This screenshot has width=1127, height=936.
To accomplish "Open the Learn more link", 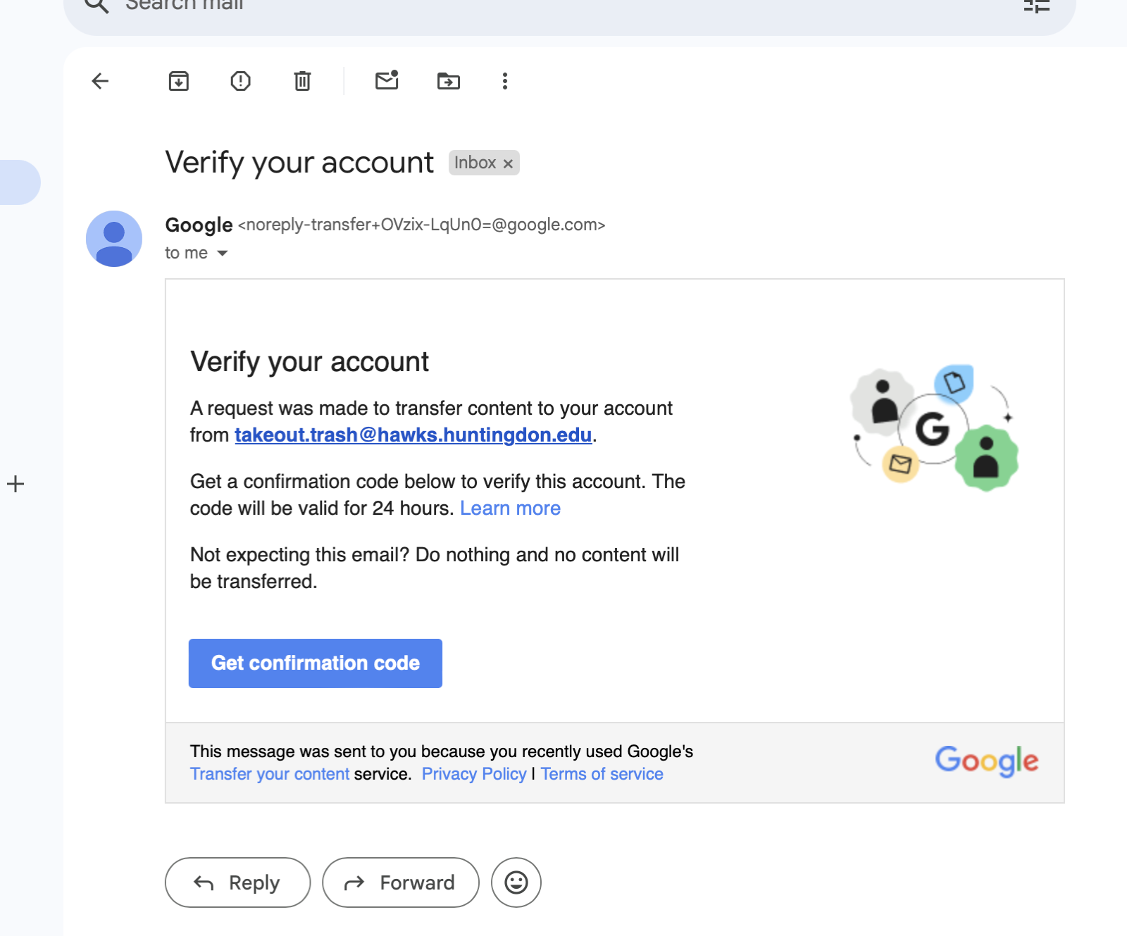I will pos(510,508).
